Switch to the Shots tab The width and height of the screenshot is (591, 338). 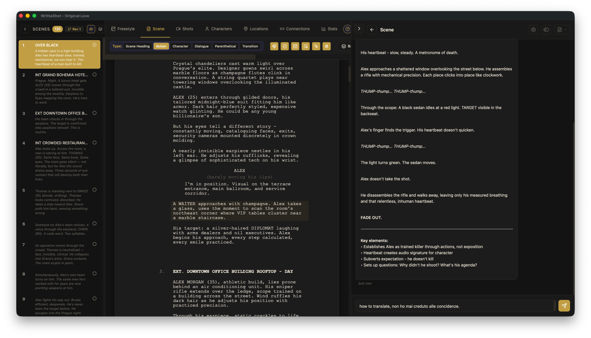(x=185, y=29)
